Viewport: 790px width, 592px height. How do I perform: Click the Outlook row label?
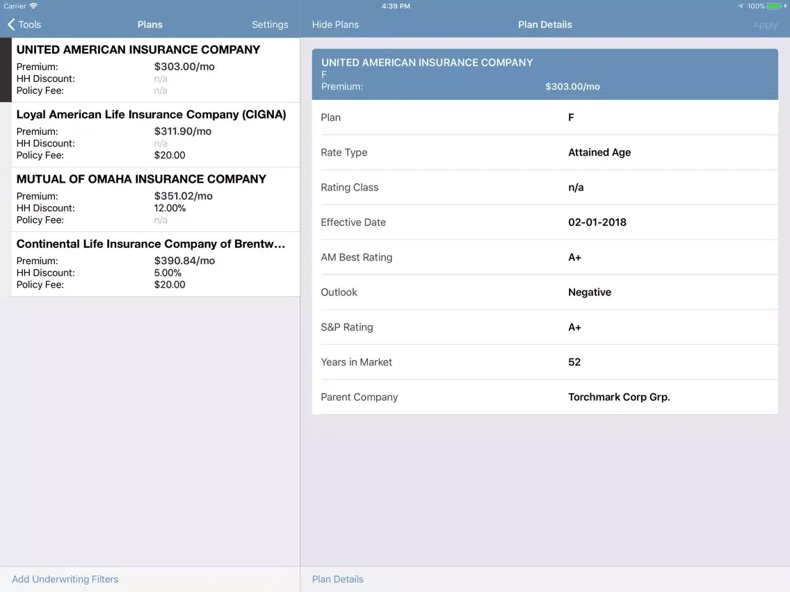[x=339, y=293]
